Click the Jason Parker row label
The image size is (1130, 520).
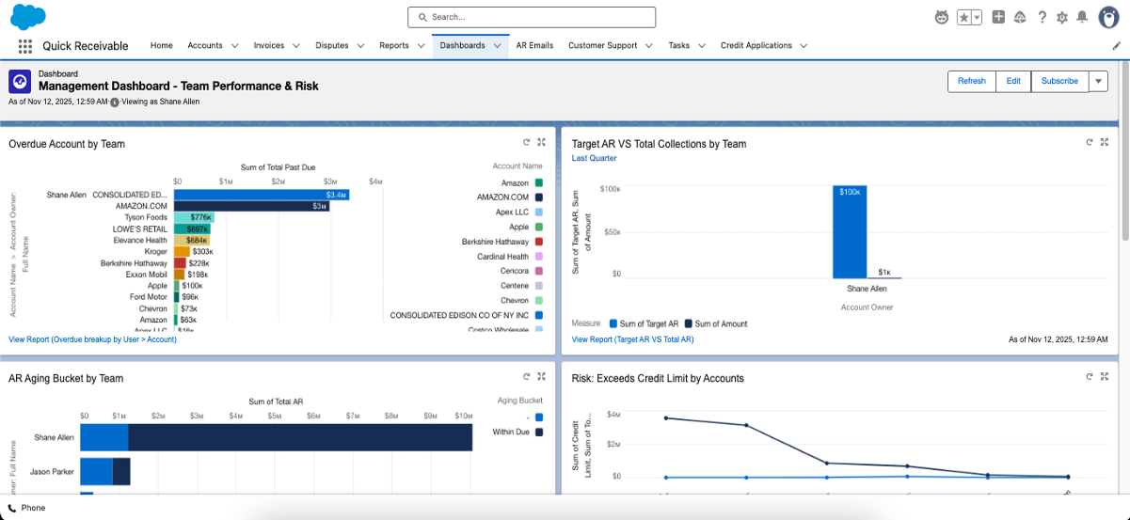(53, 471)
